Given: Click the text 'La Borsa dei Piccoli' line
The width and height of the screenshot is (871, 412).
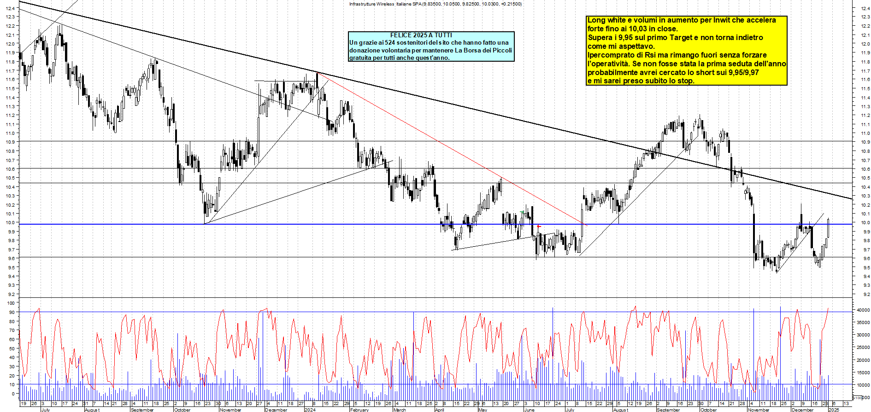Looking at the screenshot, I should click(x=430, y=50).
